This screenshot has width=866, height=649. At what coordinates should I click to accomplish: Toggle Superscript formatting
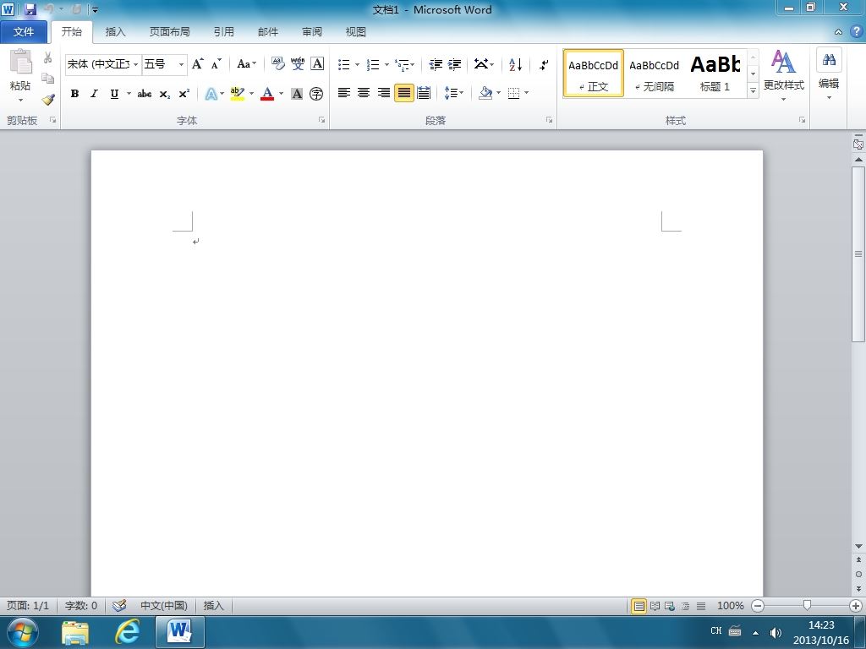click(x=184, y=94)
